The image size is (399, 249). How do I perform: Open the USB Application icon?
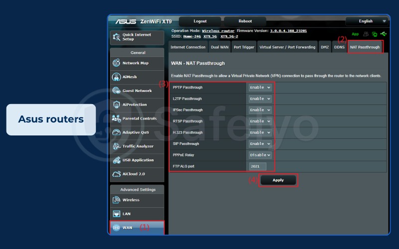116,160
